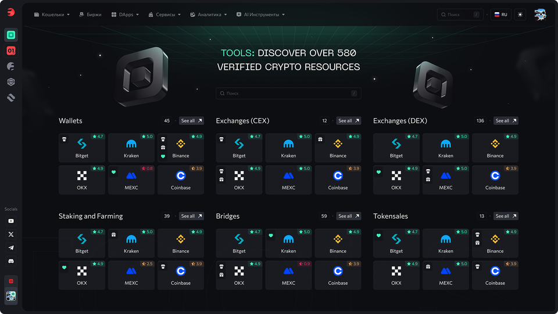
Task: Open Kraken card in Tokensales
Action: [x=446, y=243]
